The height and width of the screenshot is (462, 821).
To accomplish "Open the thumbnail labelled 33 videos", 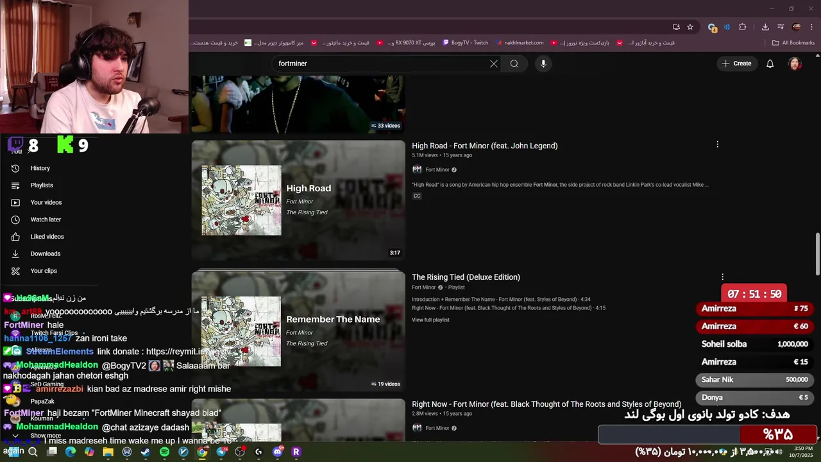I will pyautogui.click(x=298, y=104).
